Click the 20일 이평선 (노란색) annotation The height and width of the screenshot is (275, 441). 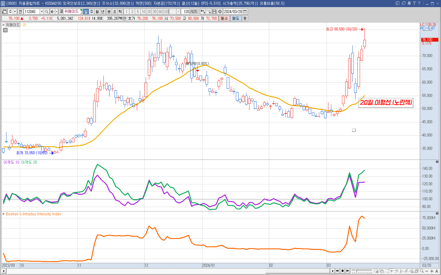(x=386, y=102)
